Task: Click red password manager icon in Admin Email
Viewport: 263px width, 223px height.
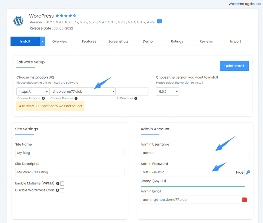Action: [244, 200]
